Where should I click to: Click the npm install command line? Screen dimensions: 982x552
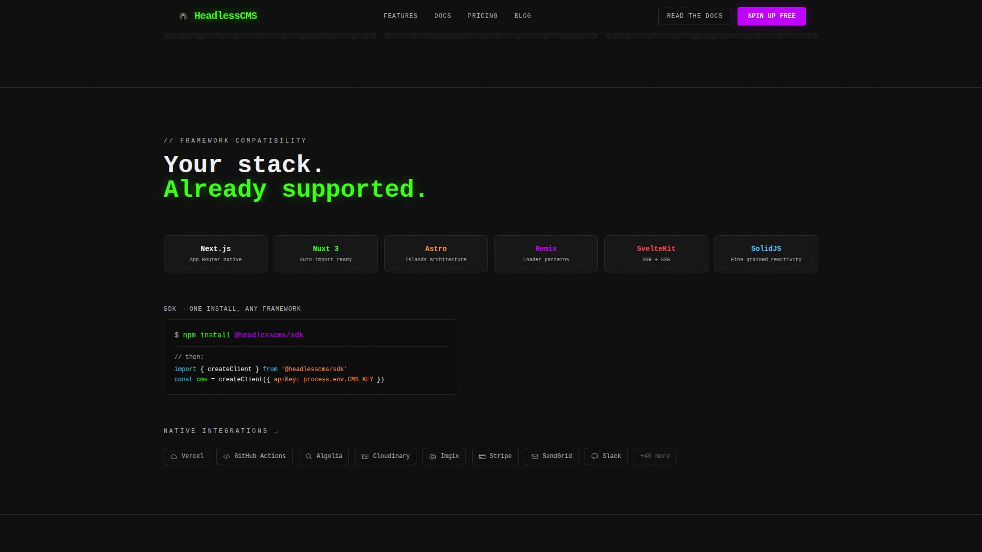239,335
